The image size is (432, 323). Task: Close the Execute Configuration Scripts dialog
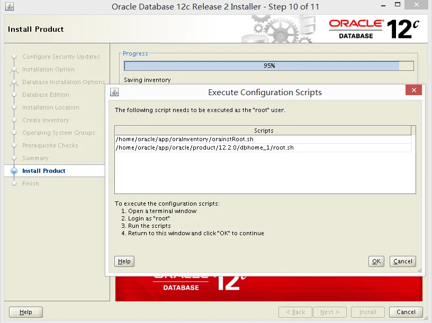[413, 90]
